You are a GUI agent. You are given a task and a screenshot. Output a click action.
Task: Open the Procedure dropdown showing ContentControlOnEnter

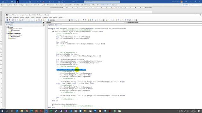click(164, 22)
